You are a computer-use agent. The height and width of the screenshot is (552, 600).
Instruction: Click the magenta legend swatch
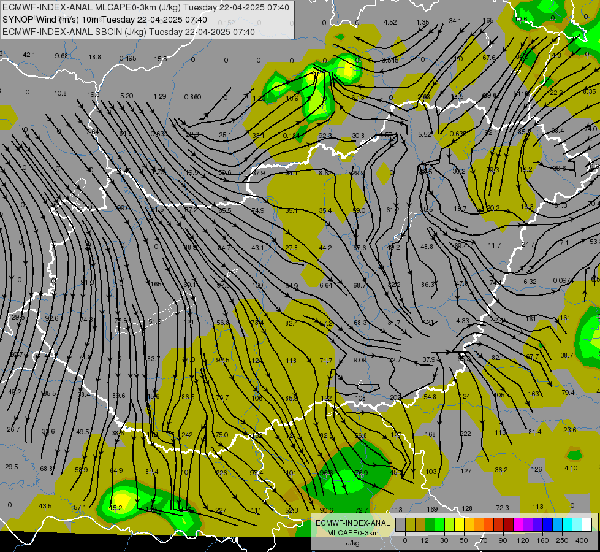pyautogui.click(x=518, y=524)
